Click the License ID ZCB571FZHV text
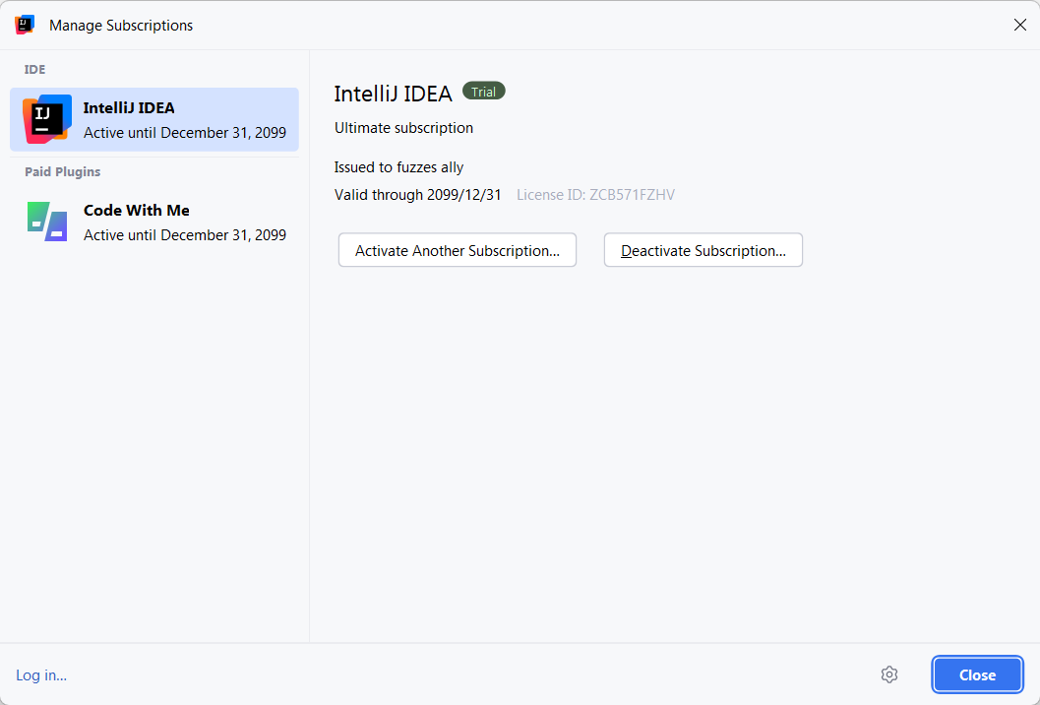 pyautogui.click(x=595, y=195)
